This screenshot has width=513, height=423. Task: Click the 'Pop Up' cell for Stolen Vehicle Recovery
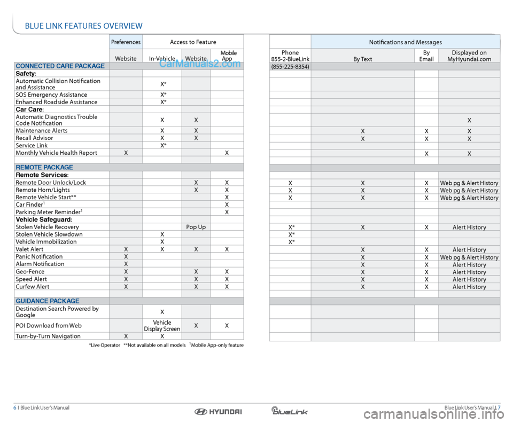tap(196, 227)
